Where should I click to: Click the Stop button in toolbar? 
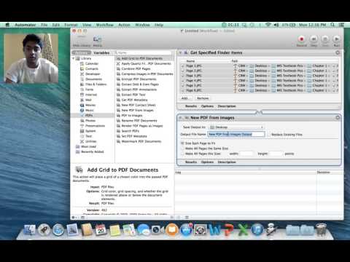pos(325,39)
